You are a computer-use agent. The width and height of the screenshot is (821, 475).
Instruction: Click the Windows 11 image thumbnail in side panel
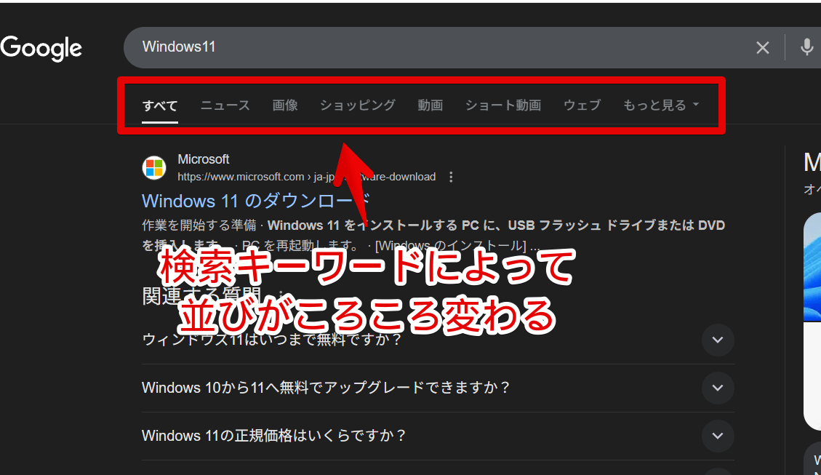tap(812, 267)
